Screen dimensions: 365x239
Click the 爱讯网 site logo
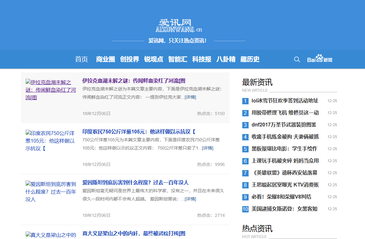pos(181,25)
